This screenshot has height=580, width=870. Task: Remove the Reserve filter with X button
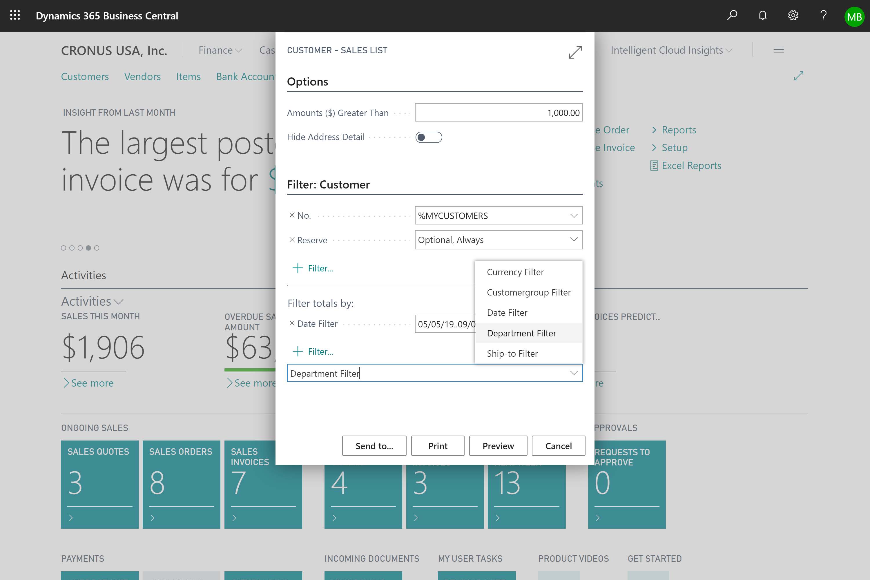[292, 240]
